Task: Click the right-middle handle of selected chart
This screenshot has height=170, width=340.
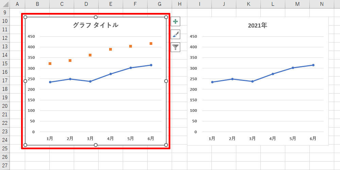Action: (x=166, y=81)
